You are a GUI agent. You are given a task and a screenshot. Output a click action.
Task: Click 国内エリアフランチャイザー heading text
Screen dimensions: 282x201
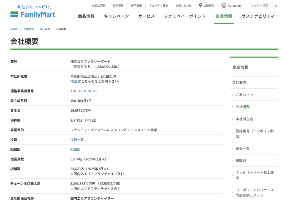pos(92,199)
